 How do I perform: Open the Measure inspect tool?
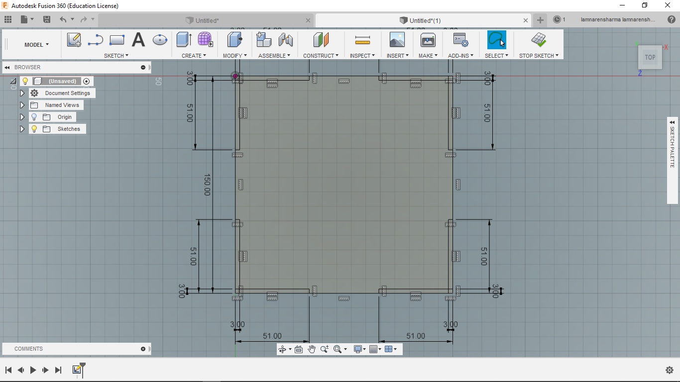[362, 40]
